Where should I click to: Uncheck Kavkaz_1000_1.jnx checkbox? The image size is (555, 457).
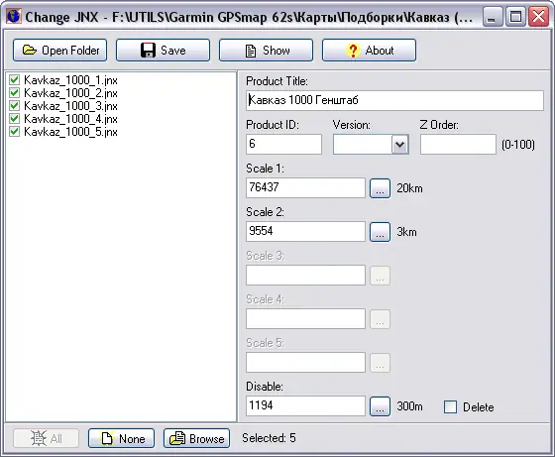point(14,79)
